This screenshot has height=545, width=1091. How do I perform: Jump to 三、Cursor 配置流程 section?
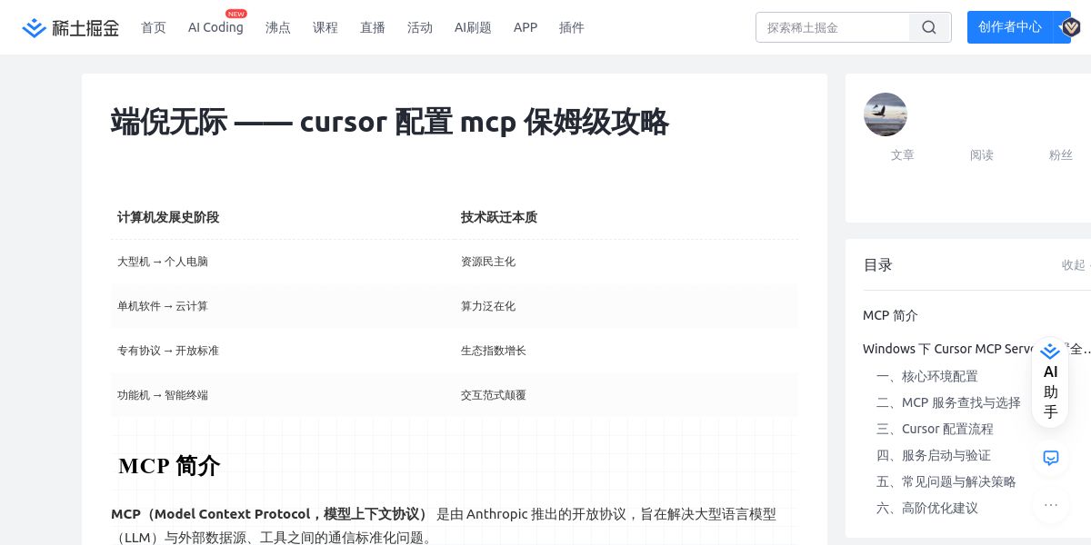[x=935, y=429]
